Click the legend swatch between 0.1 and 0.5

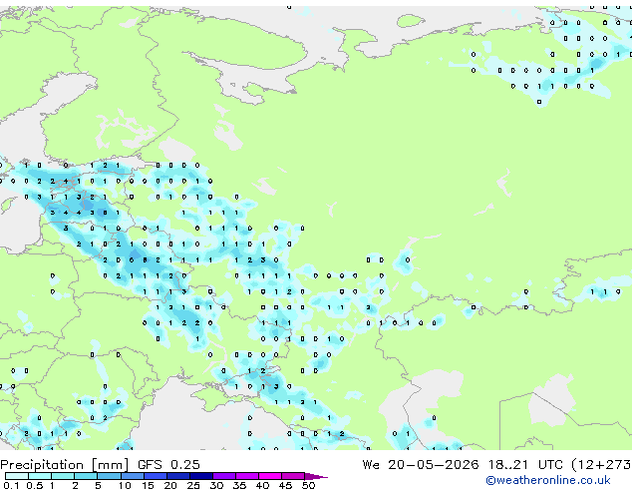17,476
